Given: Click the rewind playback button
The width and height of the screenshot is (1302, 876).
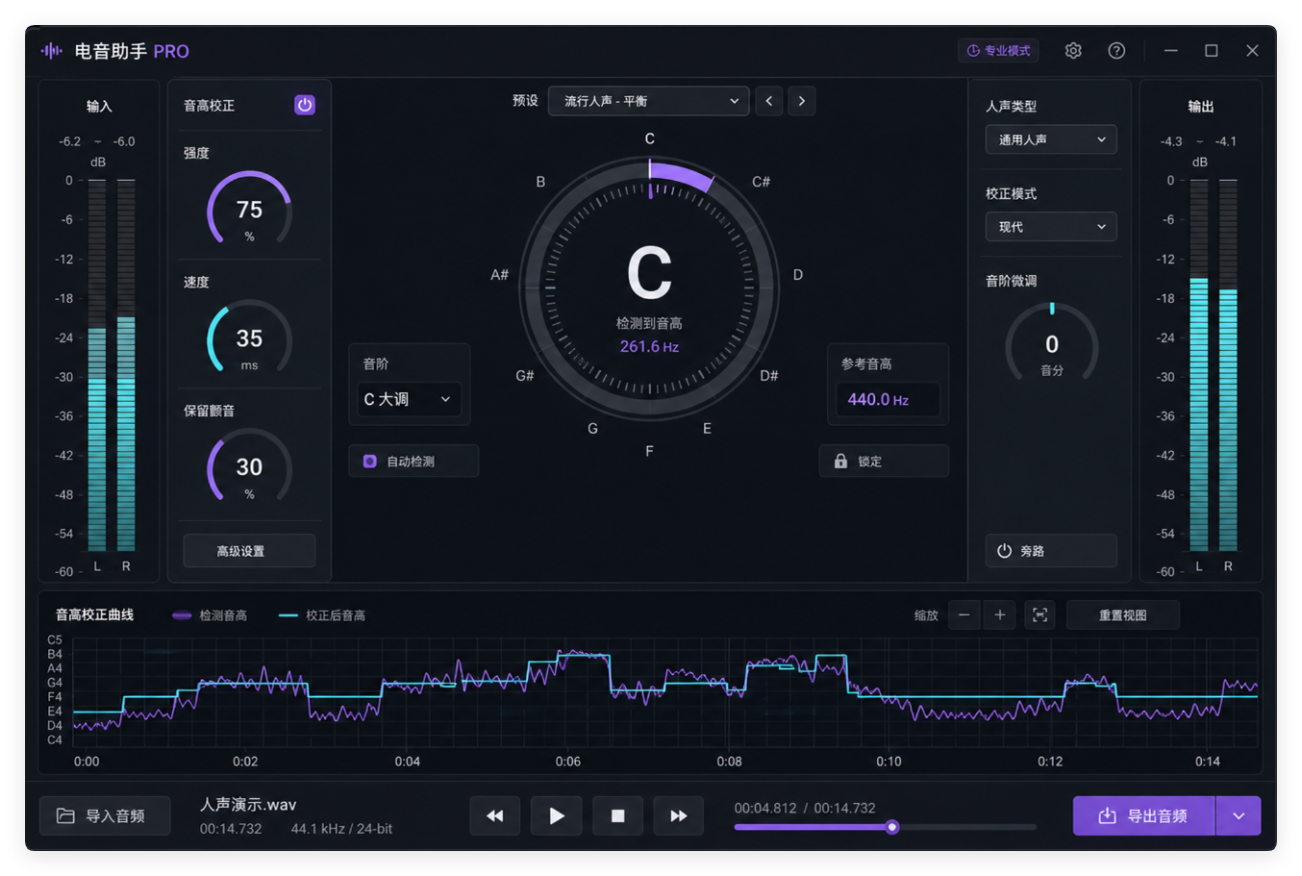Looking at the screenshot, I should pyautogui.click(x=495, y=815).
